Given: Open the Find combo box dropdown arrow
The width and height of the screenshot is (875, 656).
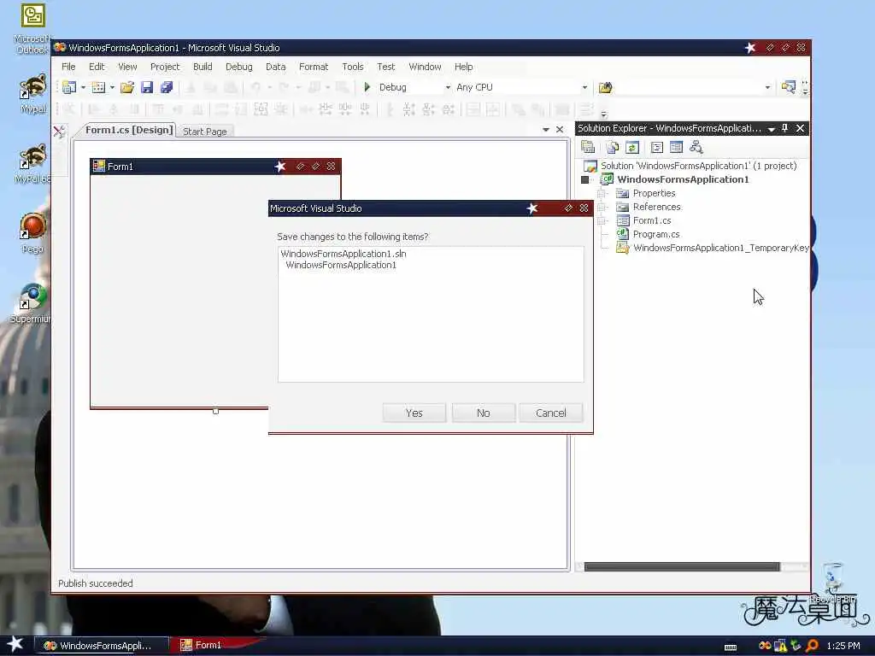Looking at the screenshot, I should pyautogui.click(x=768, y=87).
